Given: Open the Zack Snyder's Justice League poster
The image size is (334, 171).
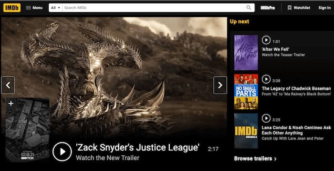Looking at the screenshot, I should pos(28,130).
